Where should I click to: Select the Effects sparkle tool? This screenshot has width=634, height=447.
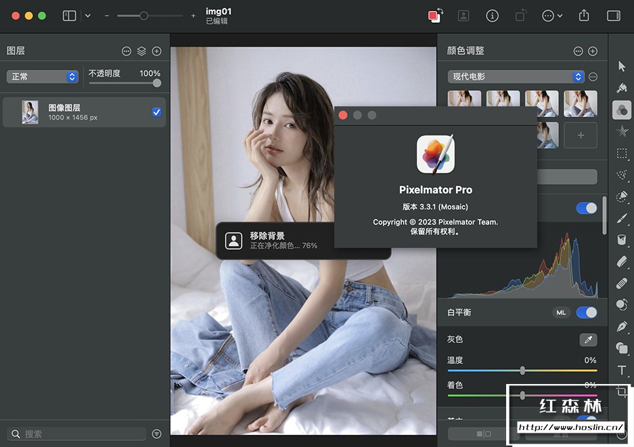pyautogui.click(x=622, y=131)
